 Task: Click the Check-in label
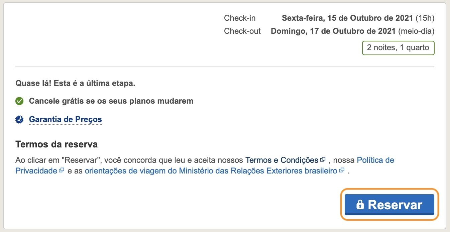click(x=240, y=18)
